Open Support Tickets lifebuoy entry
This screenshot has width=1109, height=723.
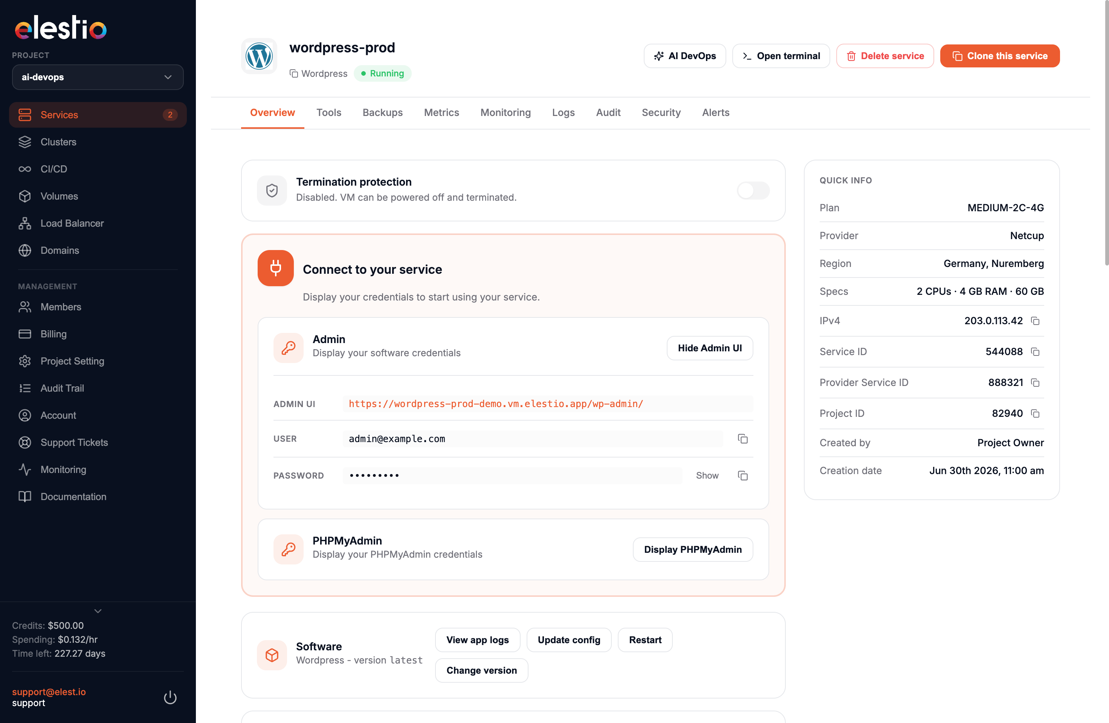pos(98,442)
